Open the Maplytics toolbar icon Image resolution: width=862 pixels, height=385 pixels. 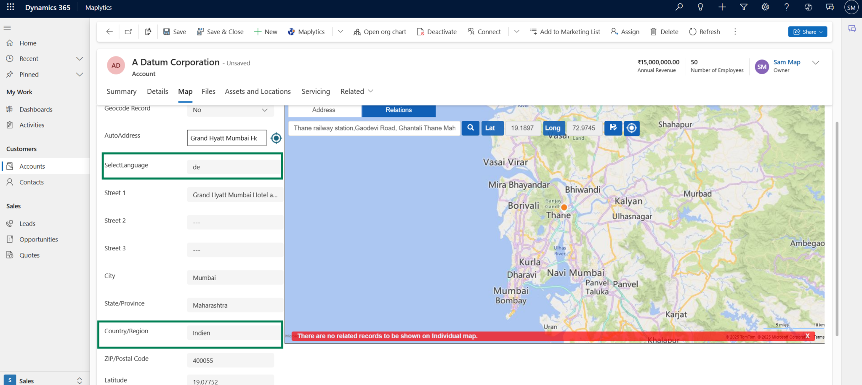pos(291,31)
